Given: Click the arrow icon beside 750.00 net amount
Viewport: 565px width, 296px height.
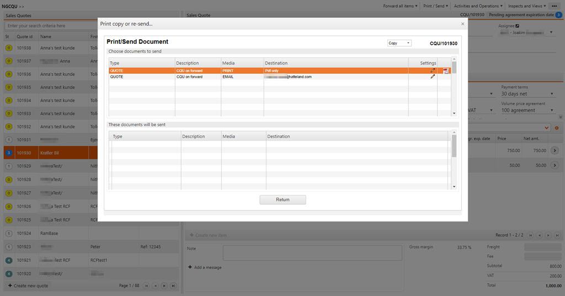Looking at the screenshot, I should [x=555, y=151].
